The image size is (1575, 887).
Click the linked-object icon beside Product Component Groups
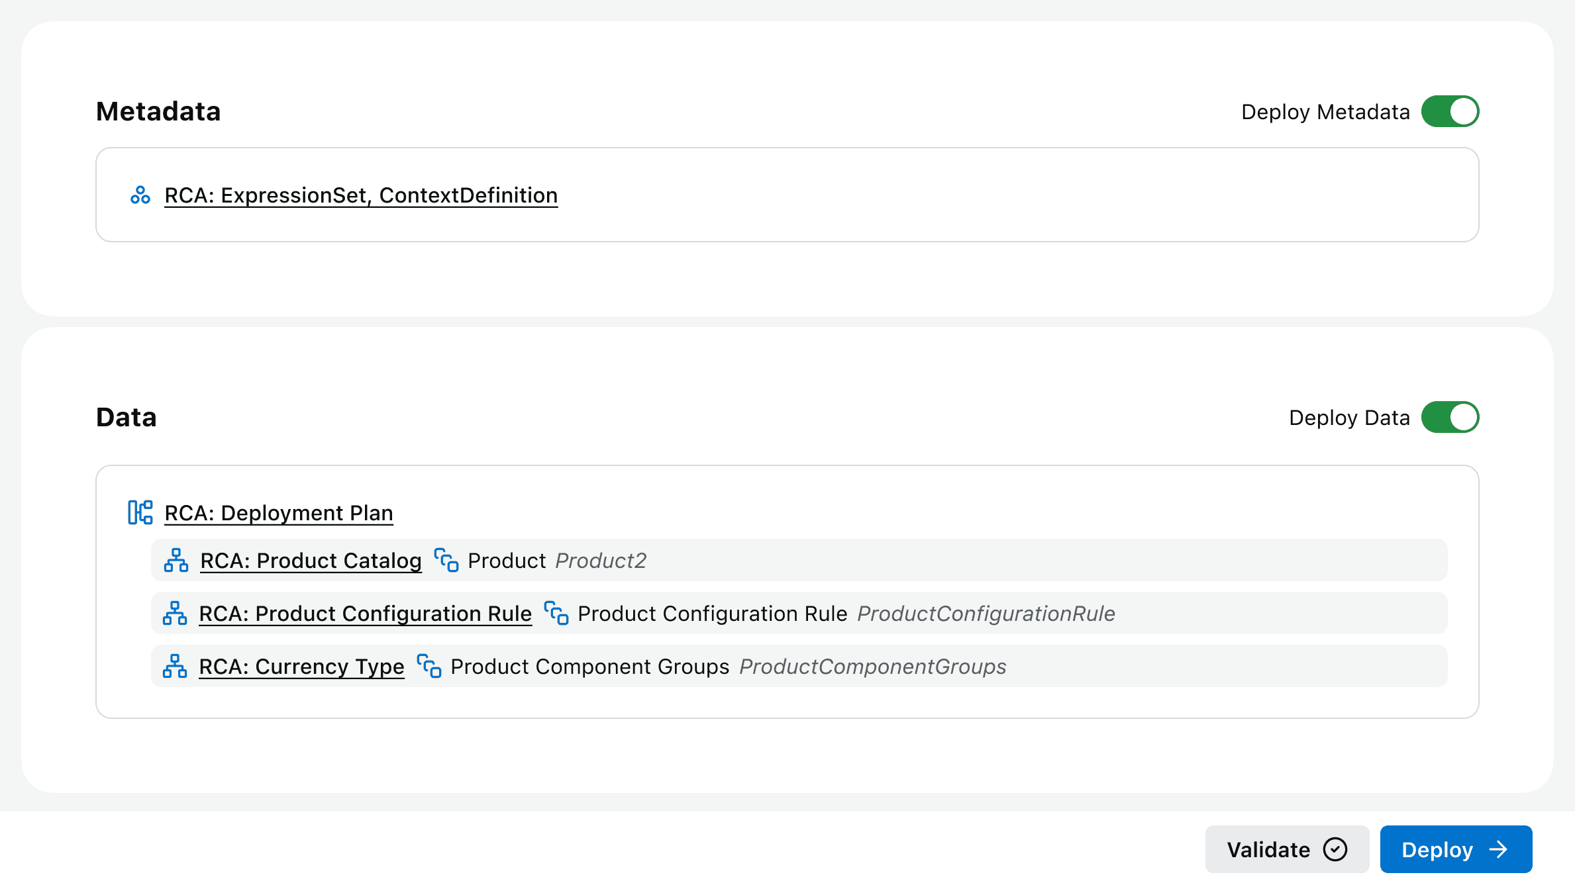click(429, 666)
